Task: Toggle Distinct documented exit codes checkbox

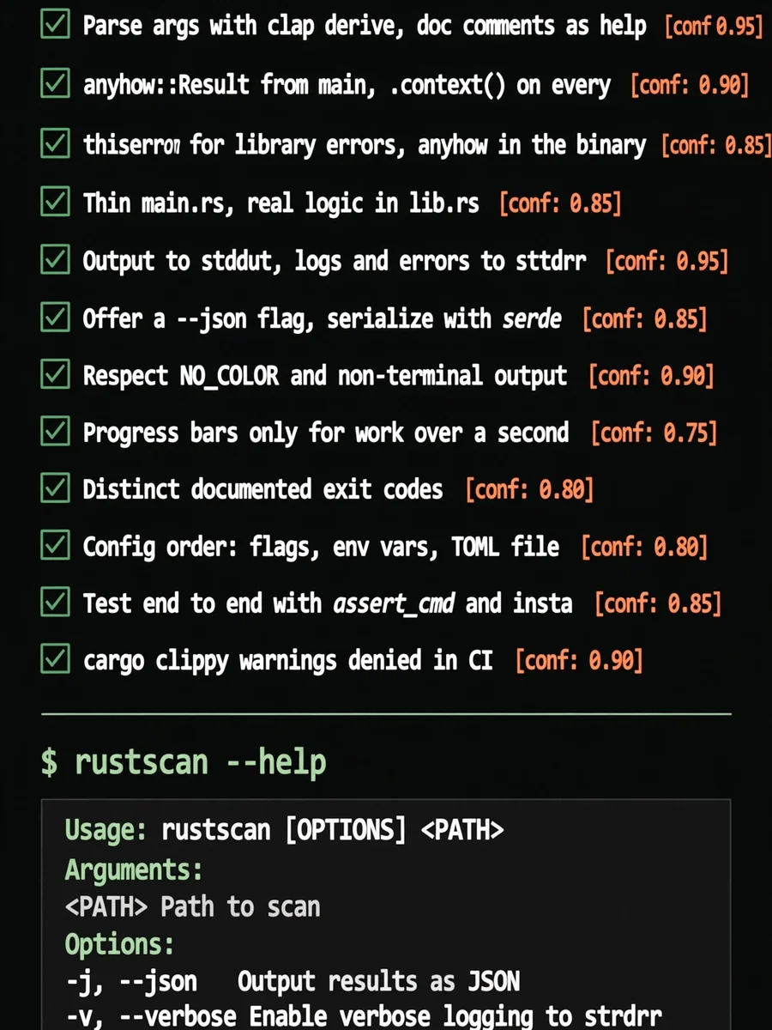Action: 55,488
